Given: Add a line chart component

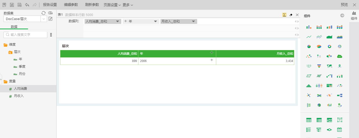Looking at the screenshot, I should point(309,37).
